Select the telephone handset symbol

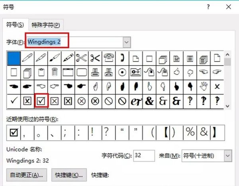(122, 58)
